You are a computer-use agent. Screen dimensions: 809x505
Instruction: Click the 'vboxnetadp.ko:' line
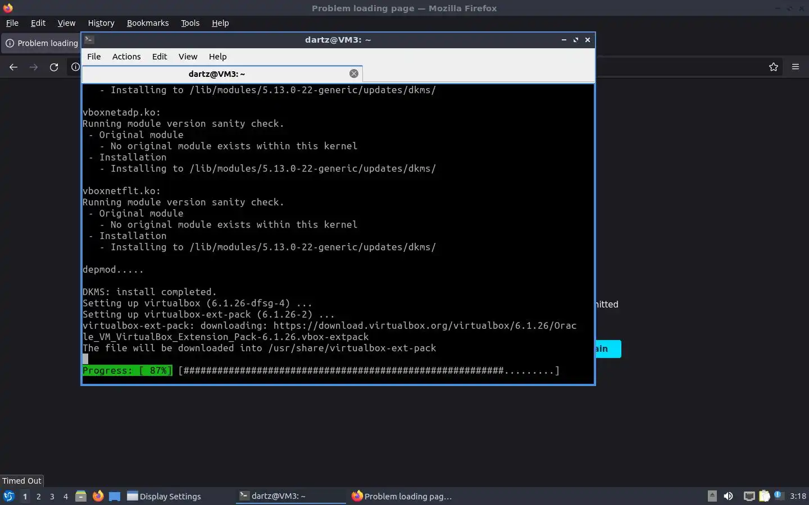tap(121, 112)
